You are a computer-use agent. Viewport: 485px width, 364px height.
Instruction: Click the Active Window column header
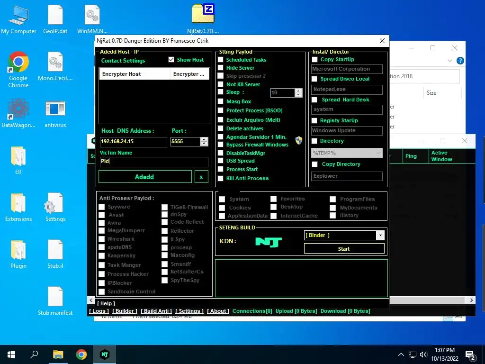[451, 156]
